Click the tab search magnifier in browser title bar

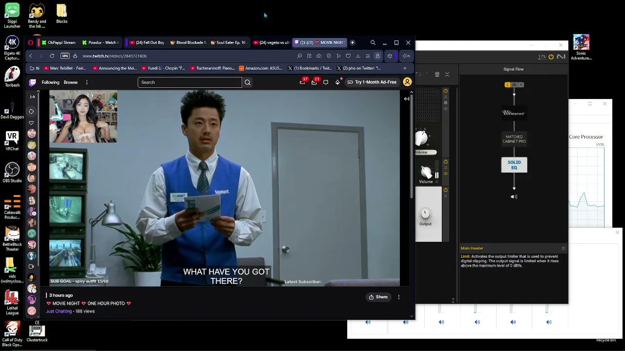click(373, 42)
